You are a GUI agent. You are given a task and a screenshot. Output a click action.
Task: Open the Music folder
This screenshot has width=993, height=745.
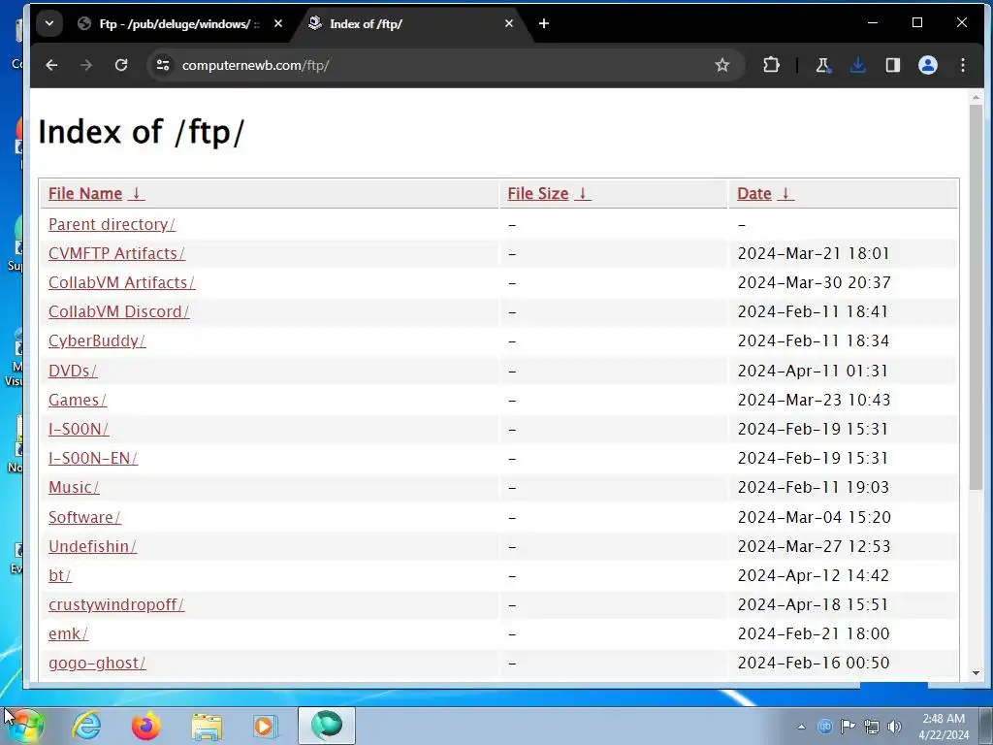74,487
